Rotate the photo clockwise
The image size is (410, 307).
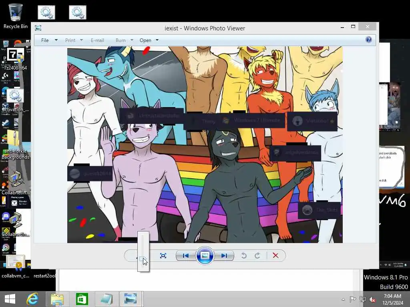(x=257, y=255)
